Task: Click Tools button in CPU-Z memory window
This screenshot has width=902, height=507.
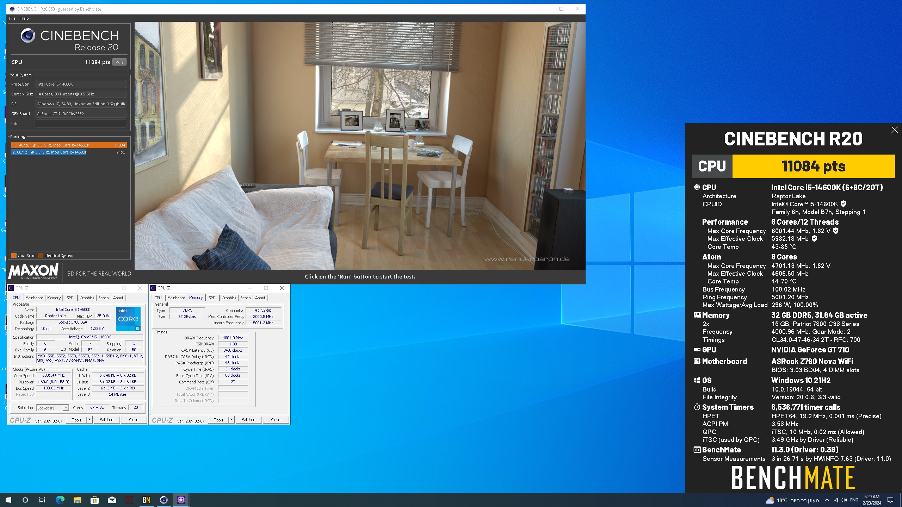Action: click(218, 420)
